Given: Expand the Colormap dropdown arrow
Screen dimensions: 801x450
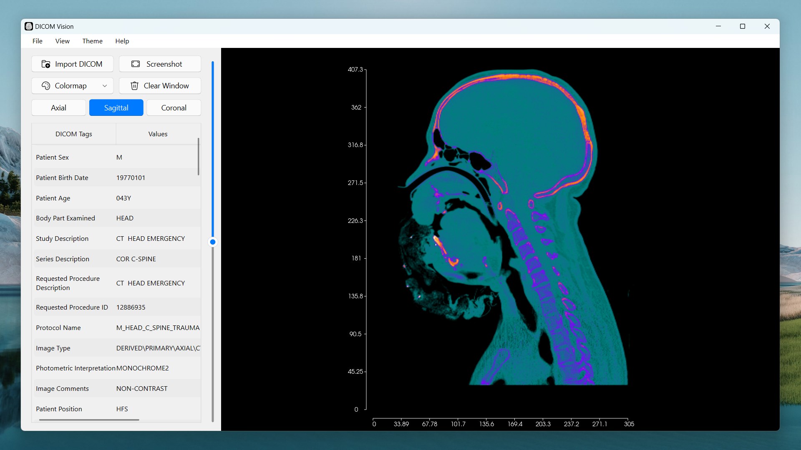Looking at the screenshot, I should (105, 86).
